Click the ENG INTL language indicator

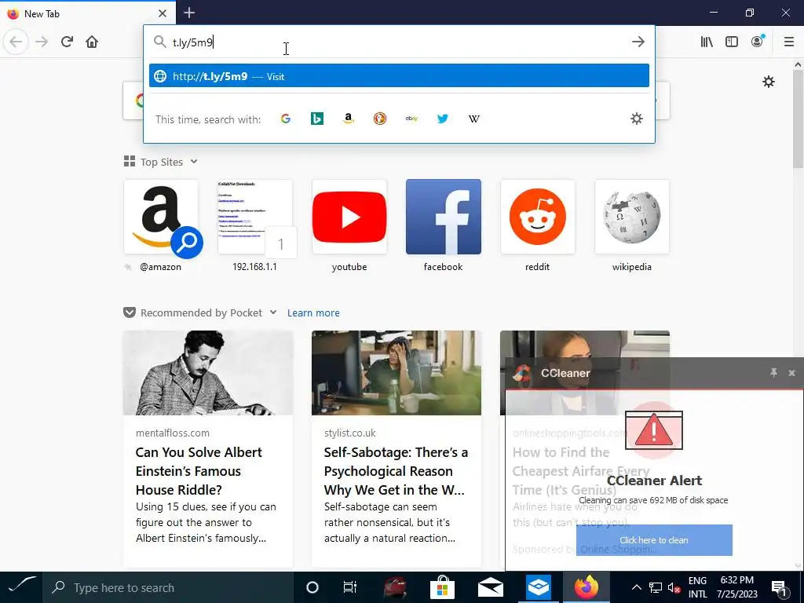697,587
